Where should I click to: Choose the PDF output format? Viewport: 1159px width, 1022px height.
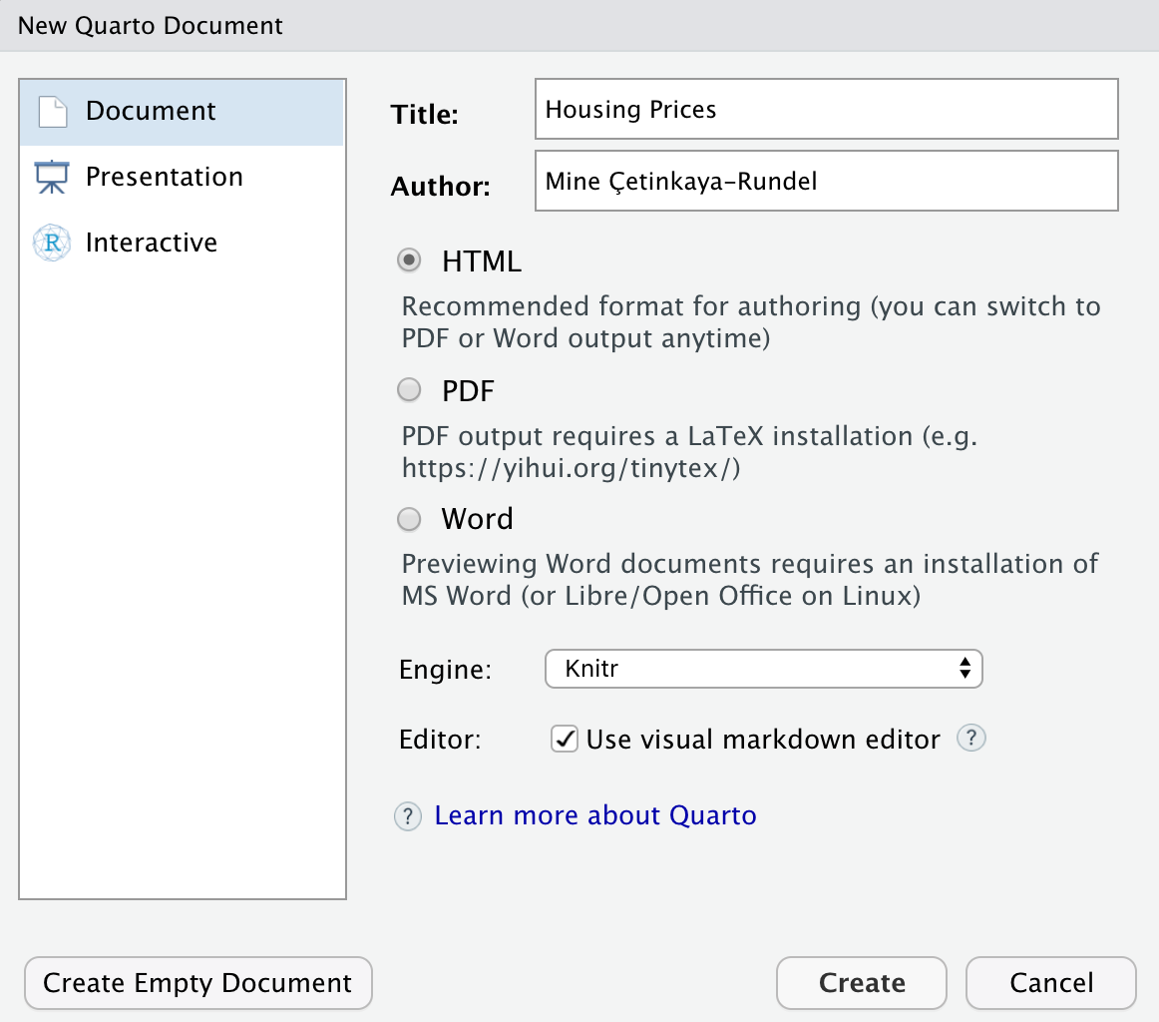(x=409, y=390)
